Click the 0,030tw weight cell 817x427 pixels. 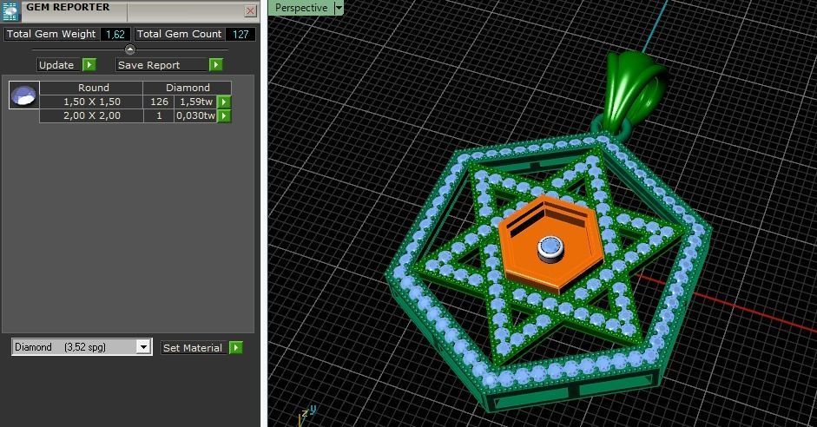tap(196, 115)
